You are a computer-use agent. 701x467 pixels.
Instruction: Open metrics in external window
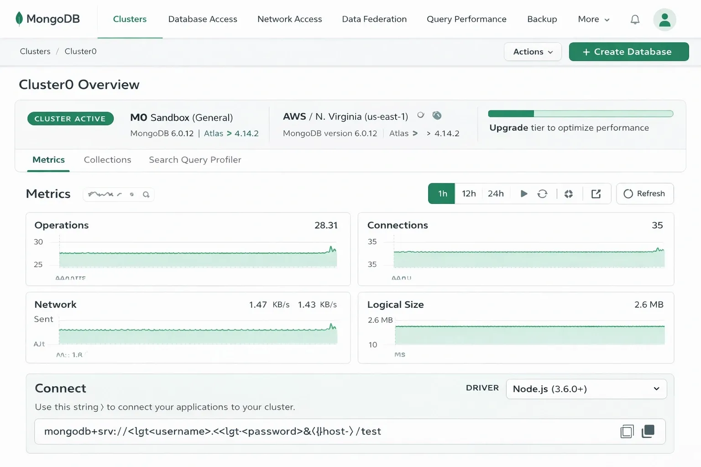click(596, 193)
